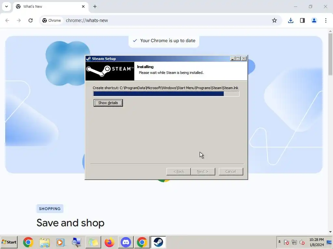Click Your Chrome is up to date message
Viewport: 333px width, 249px height.
click(x=164, y=41)
